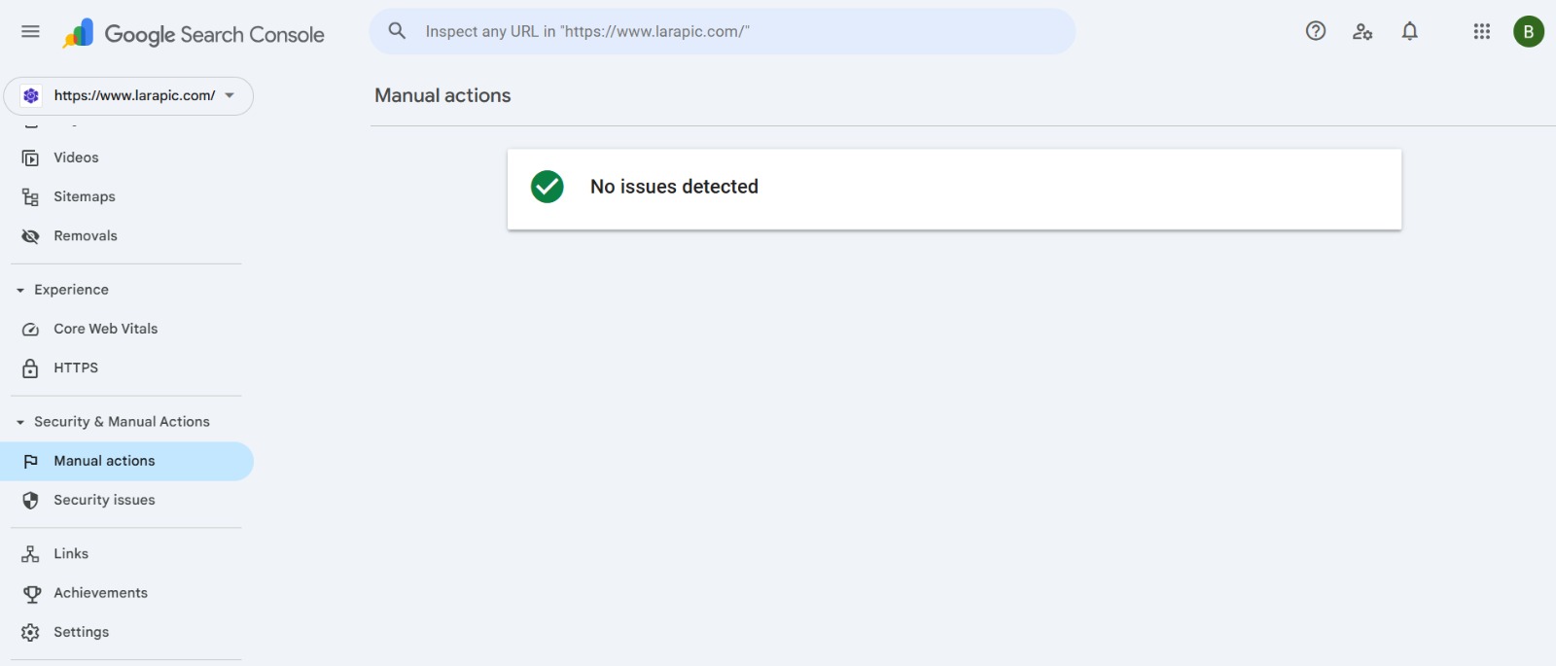Open the notifications bell

point(1409,31)
